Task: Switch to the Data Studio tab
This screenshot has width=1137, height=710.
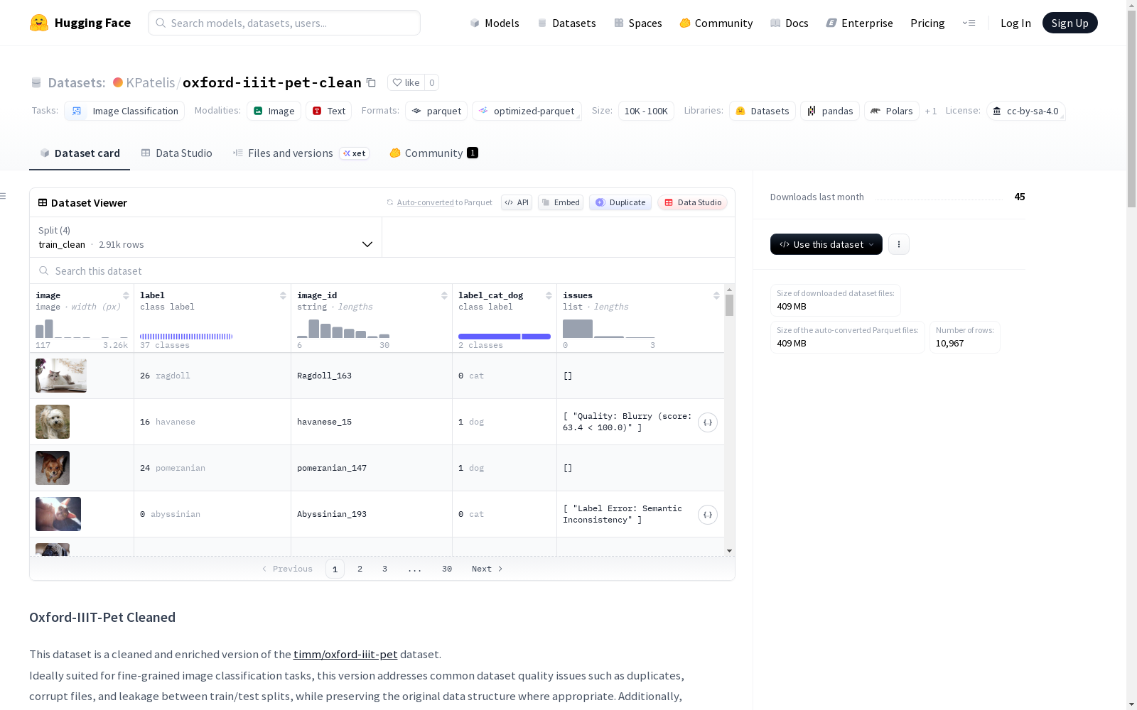Action: (176, 153)
